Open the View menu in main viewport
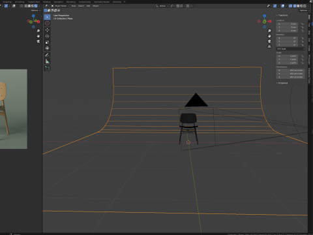This screenshot has height=235, width=313. tap(74, 6)
